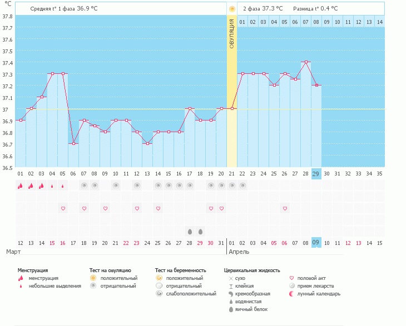Click the sun icon above the ovulation column
This screenshot has width=406, height=326.
point(232,9)
